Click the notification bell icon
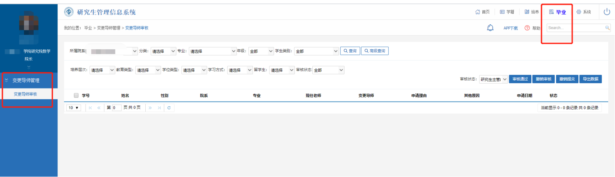The image size is (615, 177). (490, 28)
